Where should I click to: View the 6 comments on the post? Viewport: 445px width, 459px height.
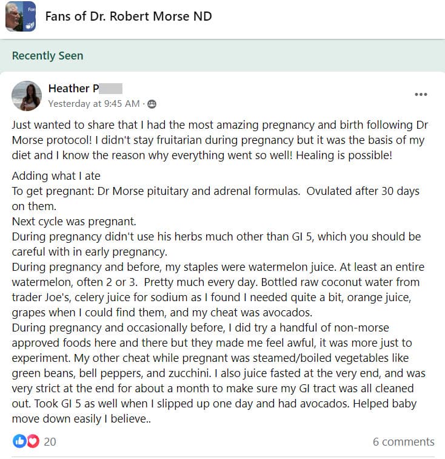pyautogui.click(x=403, y=442)
